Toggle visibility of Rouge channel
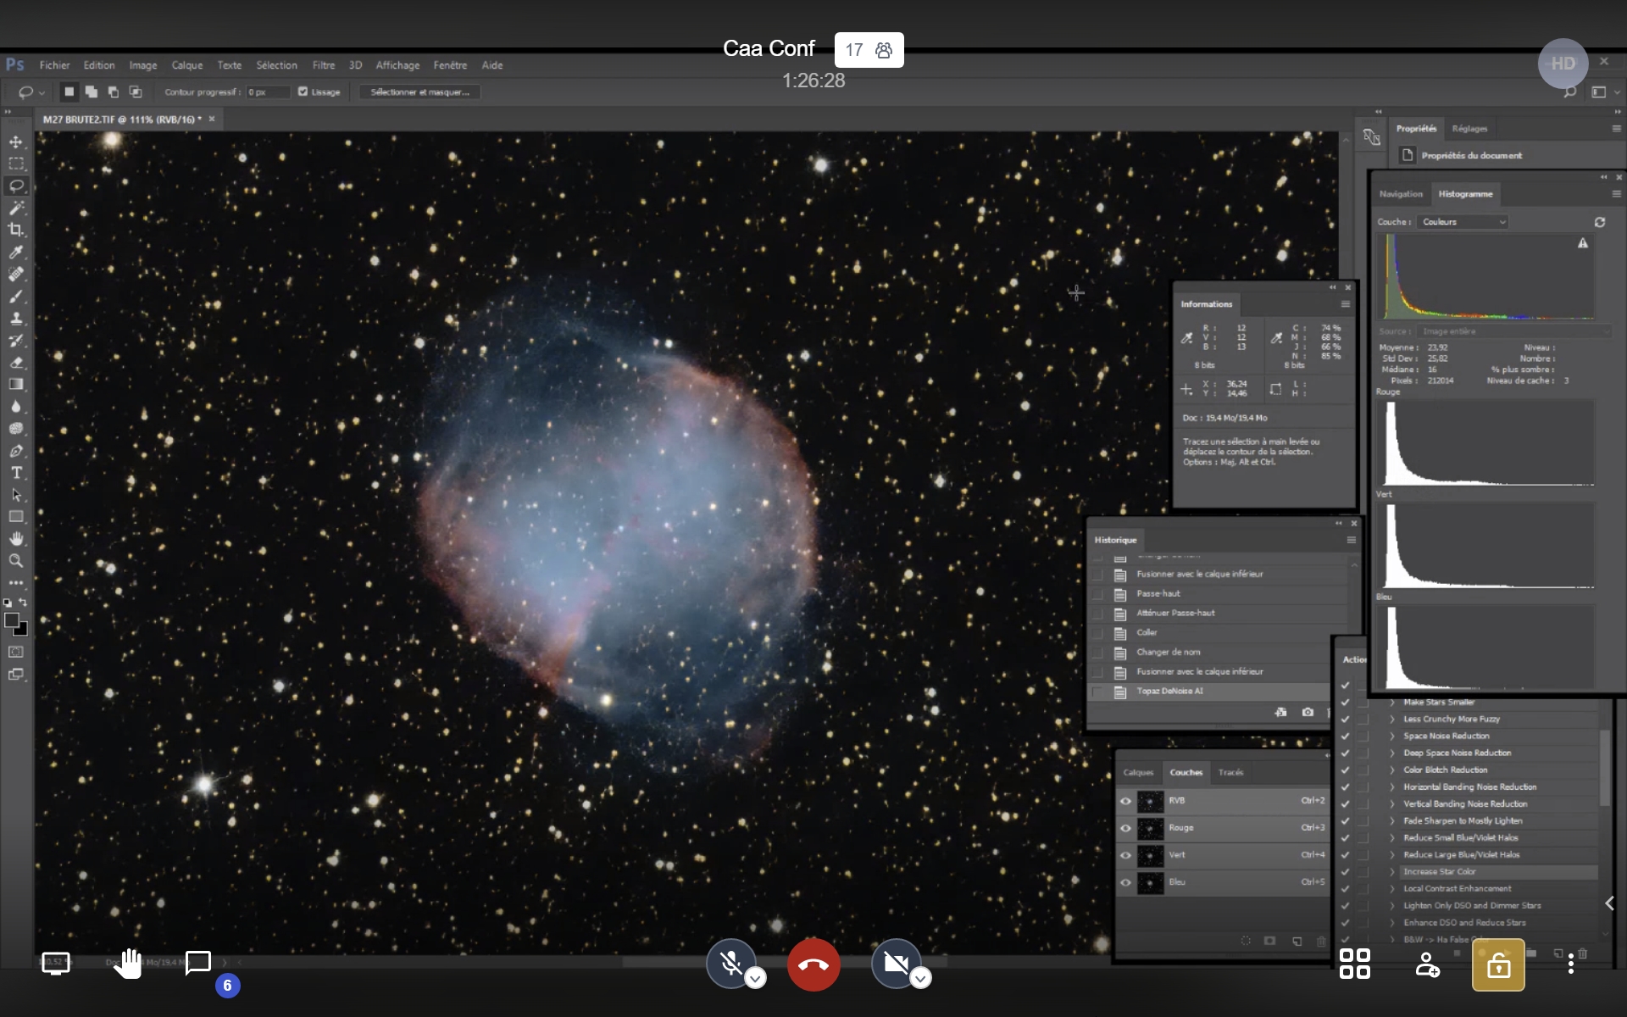The width and height of the screenshot is (1627, 1017). (x=1125, y=828)
